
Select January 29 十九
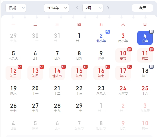[x=13, y=38]
